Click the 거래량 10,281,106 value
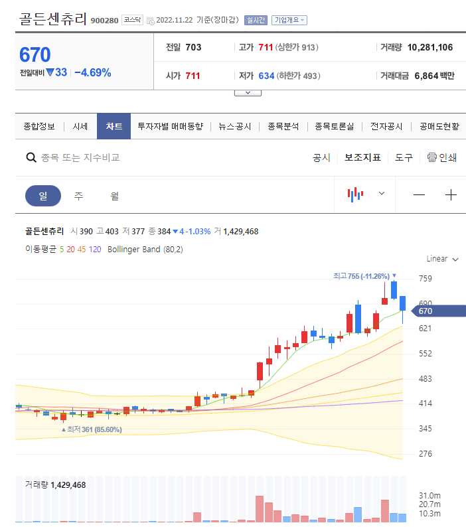 point(430,47)
